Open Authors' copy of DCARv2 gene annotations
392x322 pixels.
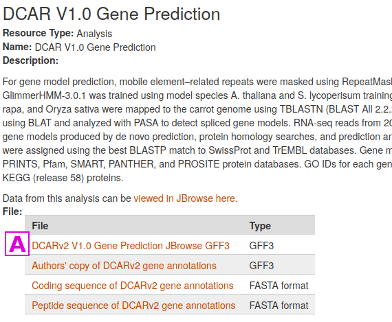(x=124, y=266)
